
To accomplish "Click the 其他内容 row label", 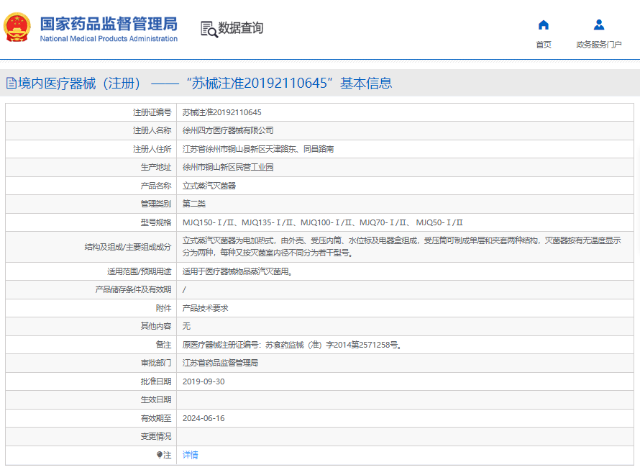I will [156, 326].
